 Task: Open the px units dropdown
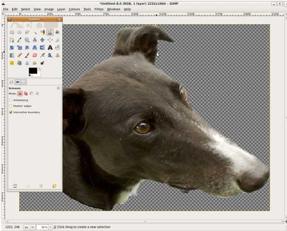pyautogui.click(x=29, y=227)
